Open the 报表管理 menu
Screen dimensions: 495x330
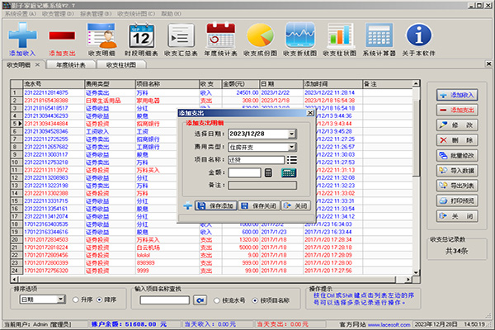(x=96, y=13)
